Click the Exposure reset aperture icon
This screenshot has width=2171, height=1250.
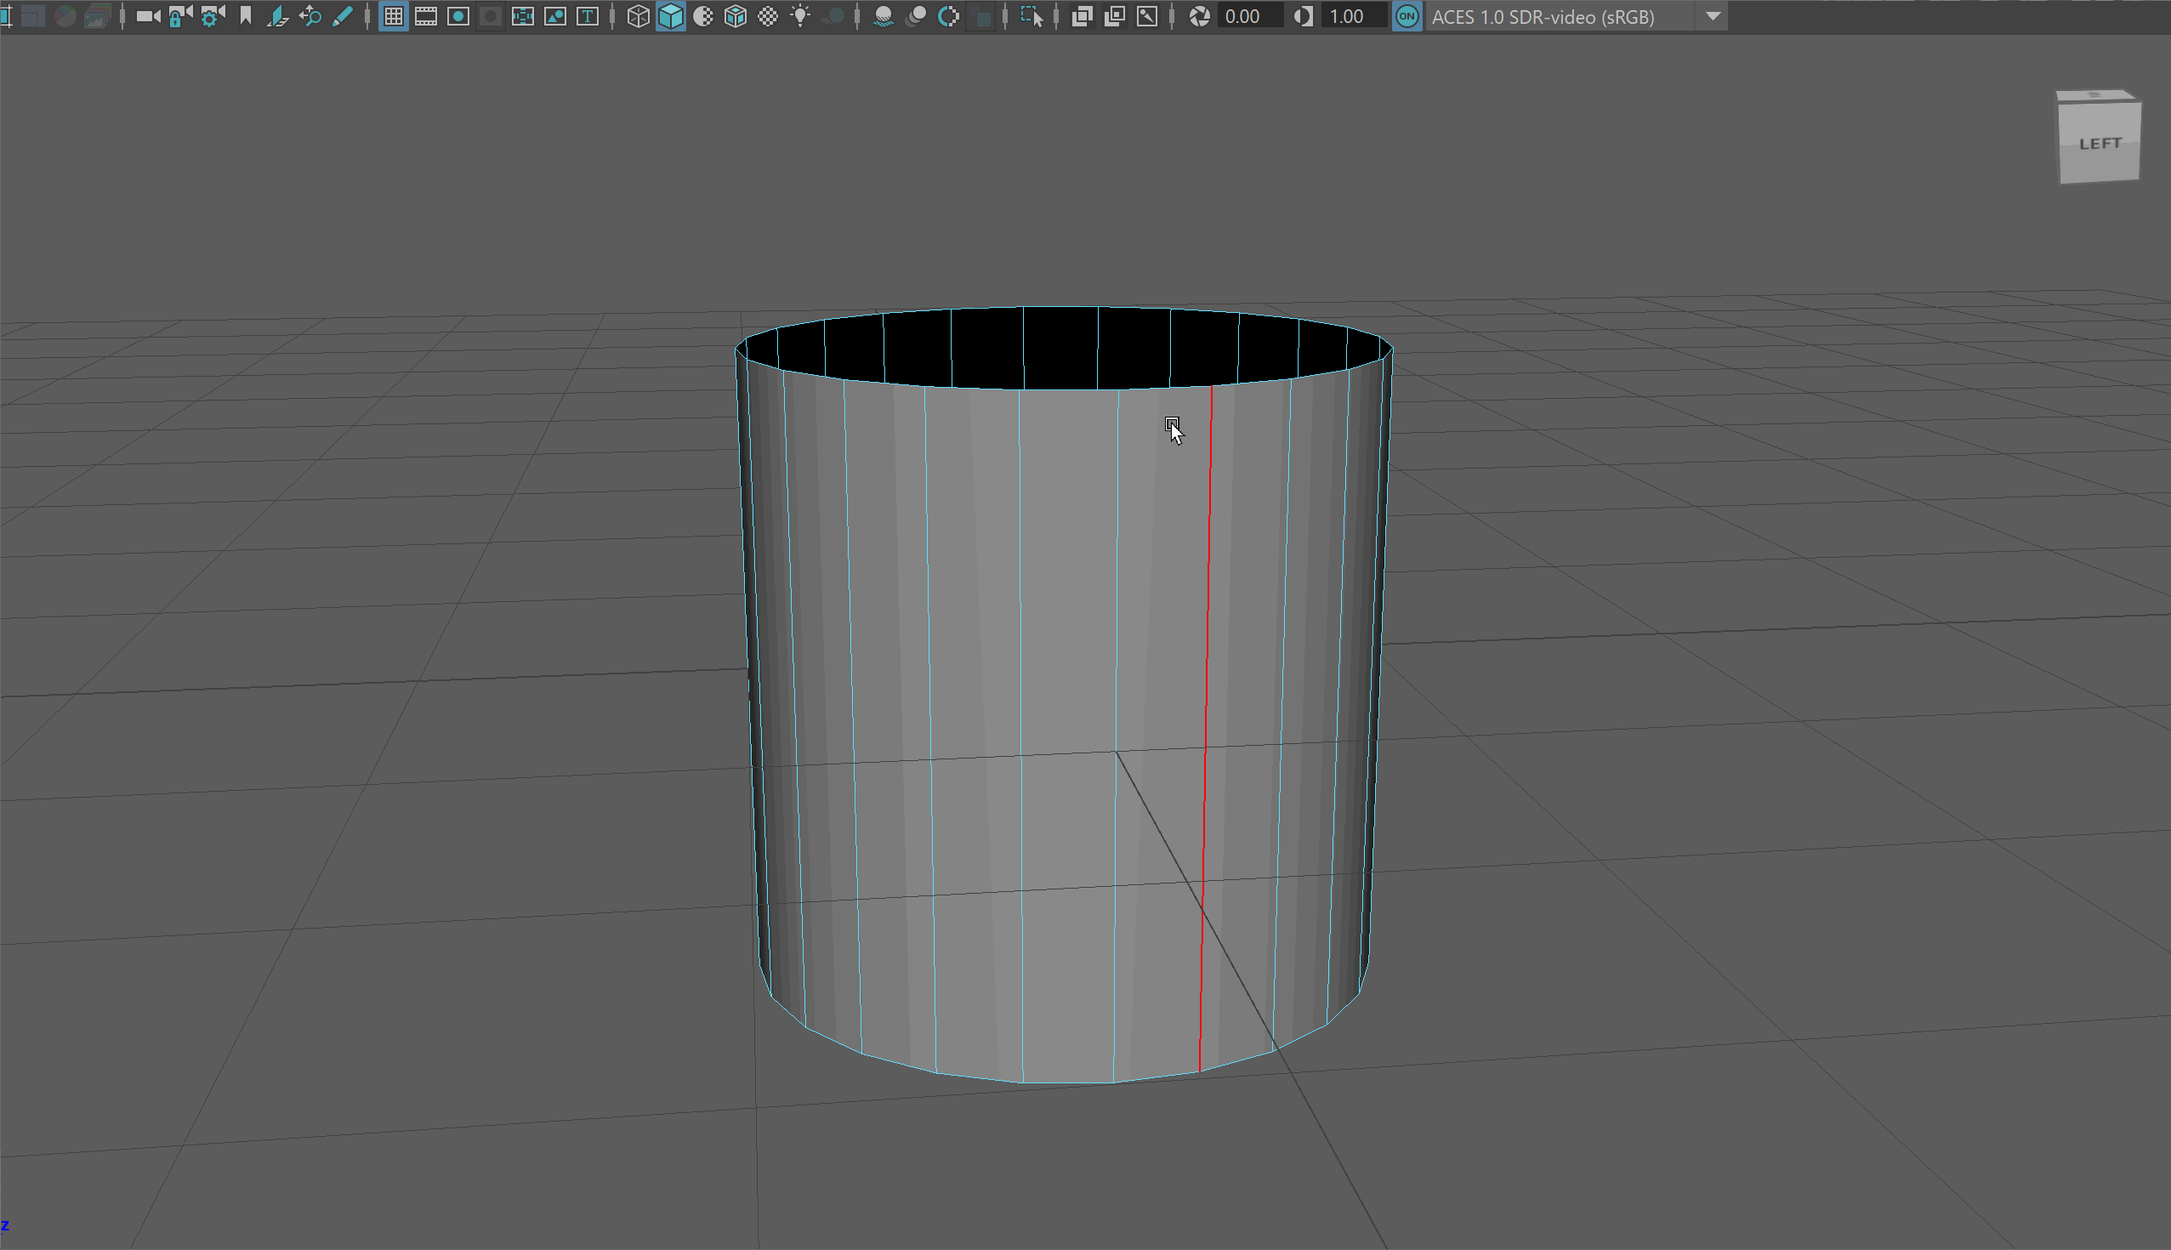[x=1199, y=16]
